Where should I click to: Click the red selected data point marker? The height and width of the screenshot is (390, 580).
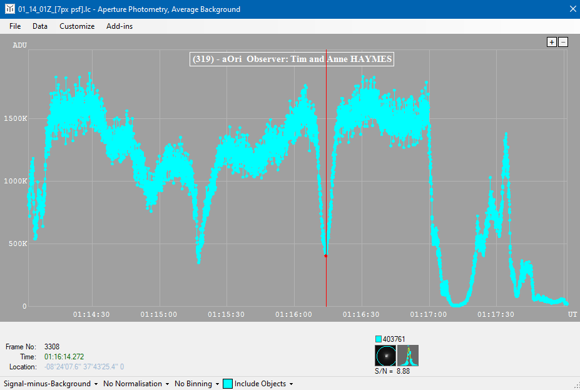point(326,256)
